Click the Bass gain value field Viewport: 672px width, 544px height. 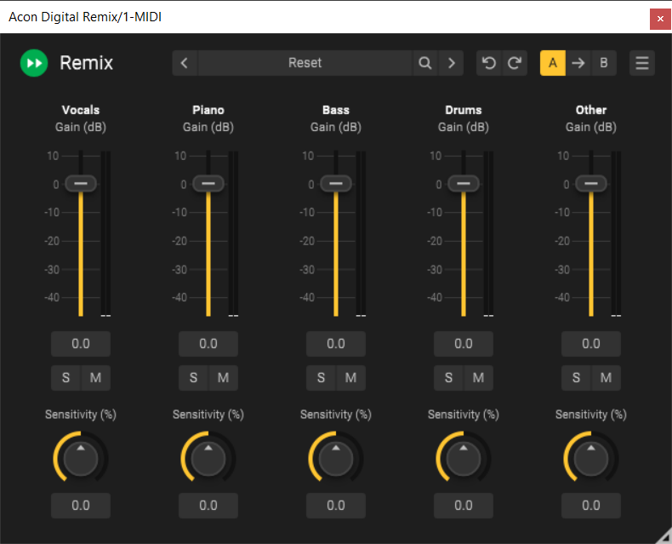[336, 344]
